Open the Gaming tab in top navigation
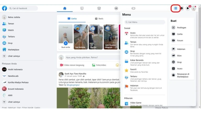Screen dimensions: 201x113 [133, 8]
